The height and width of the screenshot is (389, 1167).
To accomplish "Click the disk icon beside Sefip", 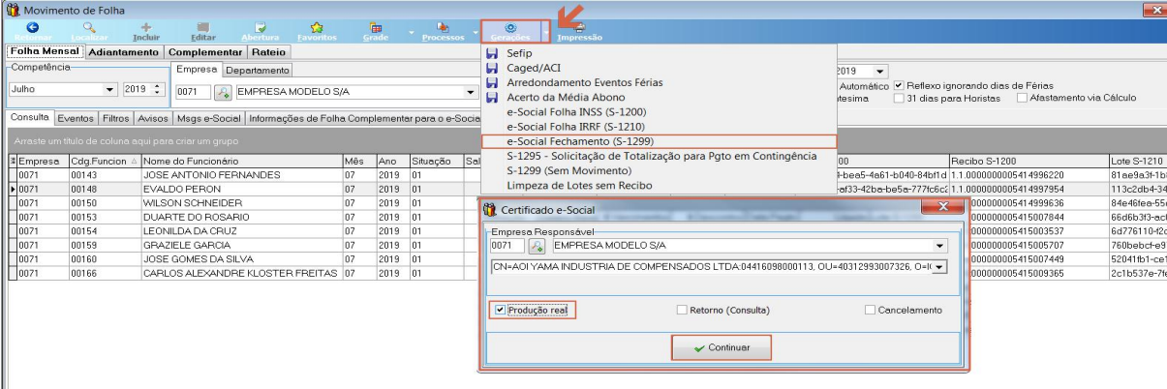I will [492, 54].
